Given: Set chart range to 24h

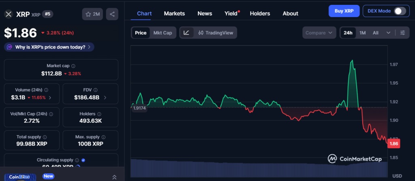Looking at the screenshot, I should tap(348, 33).
